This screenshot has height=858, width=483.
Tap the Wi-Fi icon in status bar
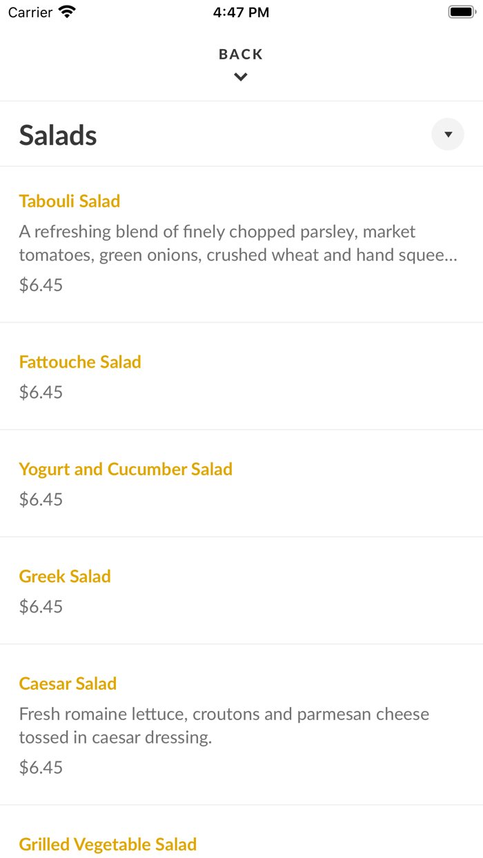[67, 12]
